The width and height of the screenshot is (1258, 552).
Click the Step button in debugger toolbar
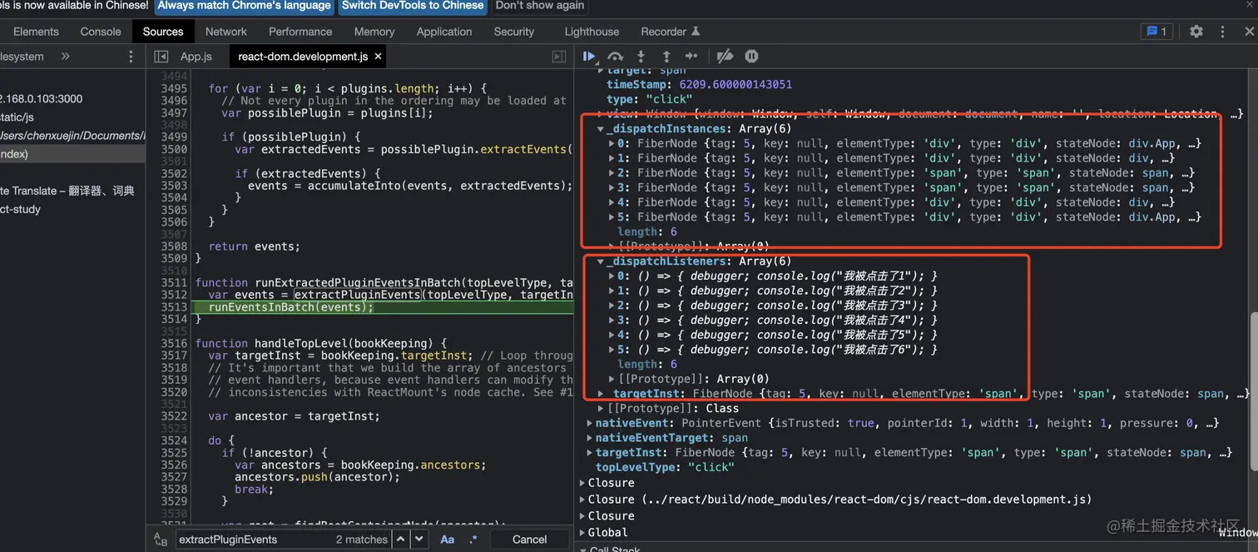point(691,56)
